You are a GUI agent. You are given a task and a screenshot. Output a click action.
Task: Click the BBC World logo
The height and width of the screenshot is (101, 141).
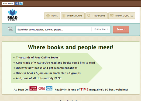point(33,88)
